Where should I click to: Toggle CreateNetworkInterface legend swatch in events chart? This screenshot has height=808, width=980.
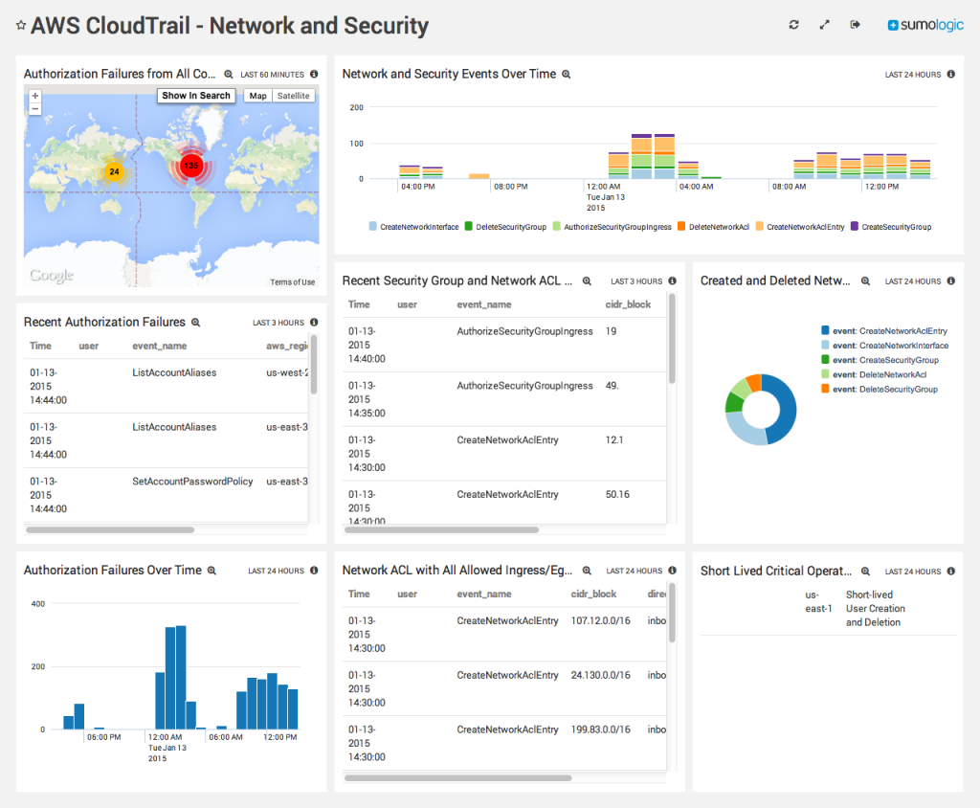[373, 226]
